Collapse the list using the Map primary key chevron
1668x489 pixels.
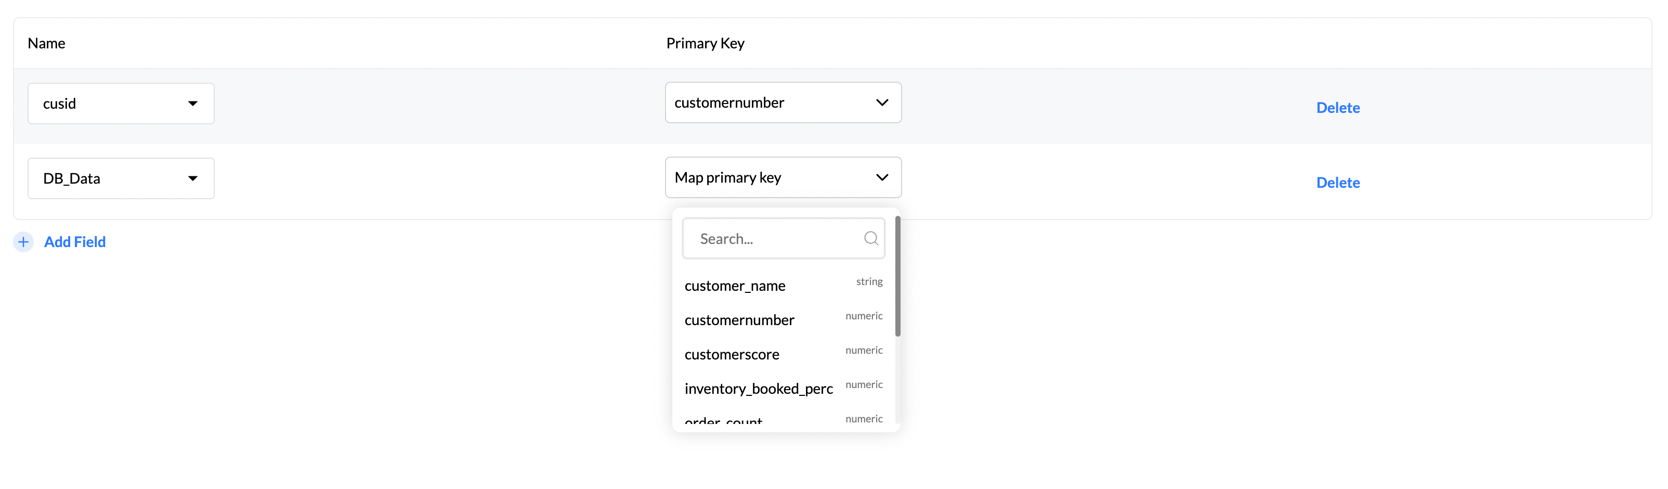pos(881,177)
